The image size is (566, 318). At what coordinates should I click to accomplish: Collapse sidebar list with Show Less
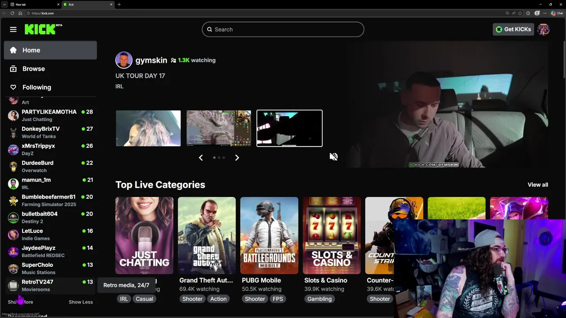(80, 302)
